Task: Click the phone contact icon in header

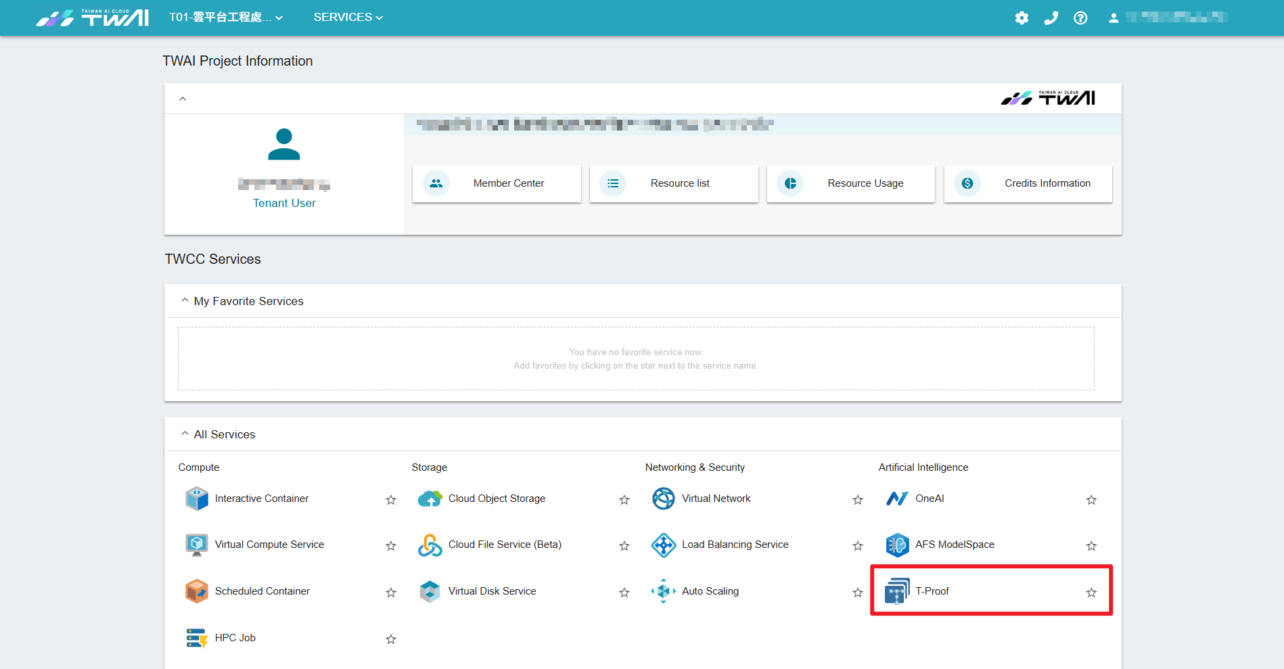Action: (x=1051, y=18)
